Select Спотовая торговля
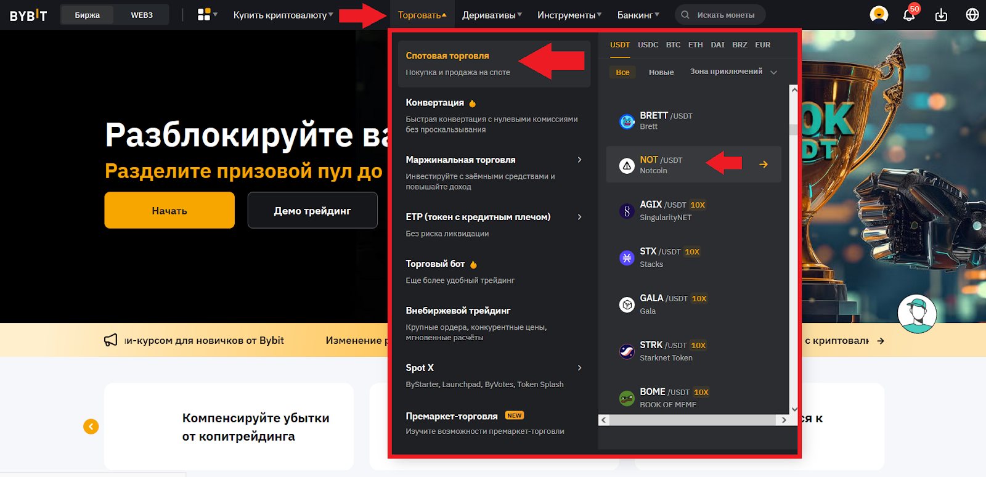The width and height of the screenshot is (986, 477). point(494,63)
